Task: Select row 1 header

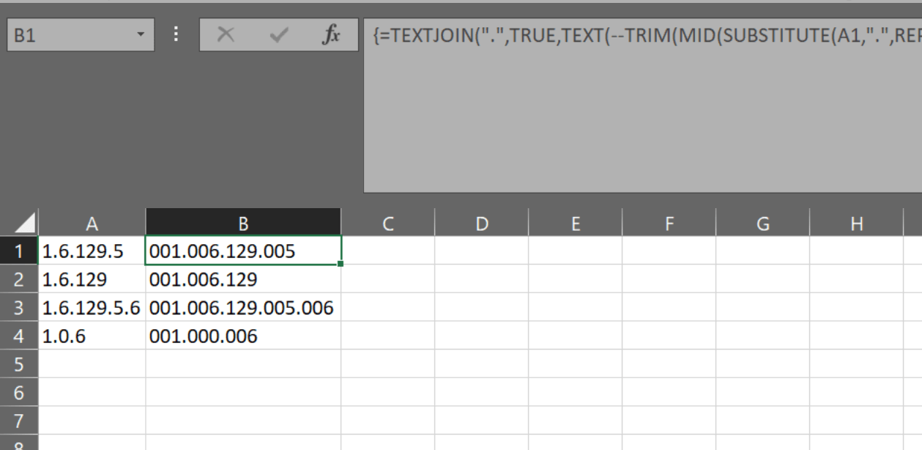Action: point(19,251)
